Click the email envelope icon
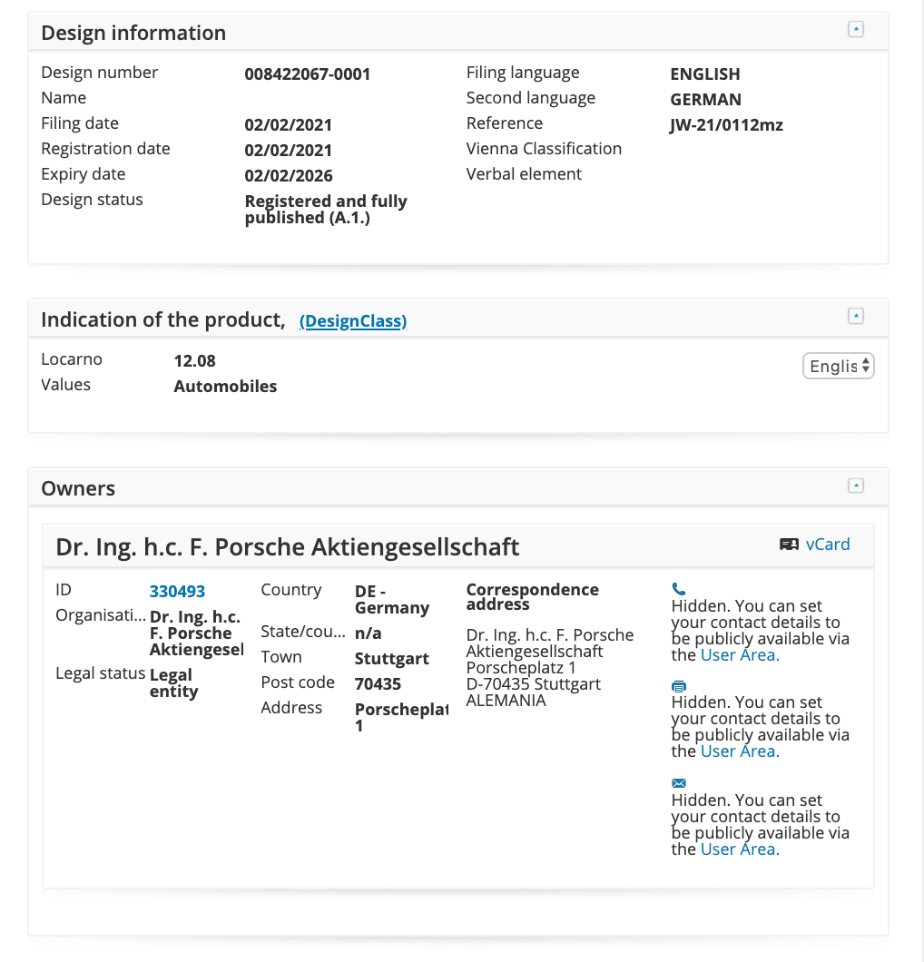Image resolution: width=924 pixels, height=962 pixels. coord(679,783)
